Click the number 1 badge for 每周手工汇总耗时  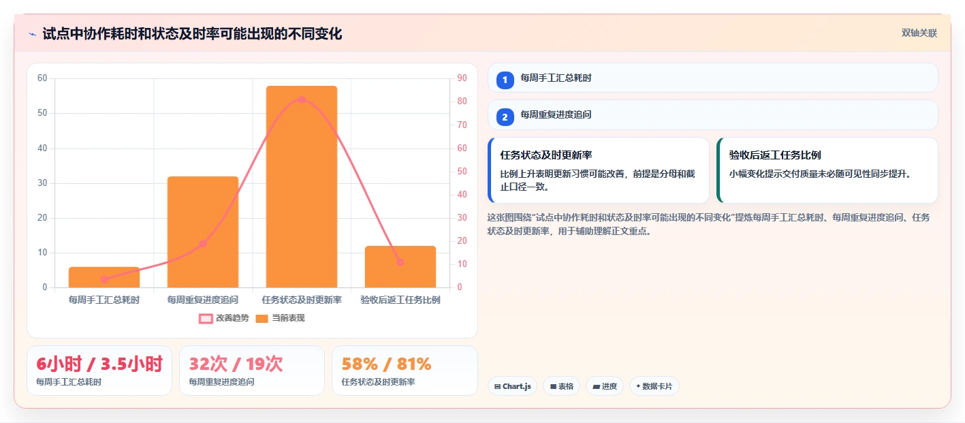(505, 80)
